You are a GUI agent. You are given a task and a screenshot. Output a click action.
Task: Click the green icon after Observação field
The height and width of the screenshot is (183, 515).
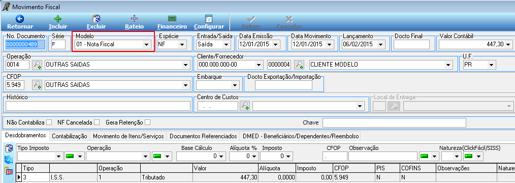[x=425, y=157]
